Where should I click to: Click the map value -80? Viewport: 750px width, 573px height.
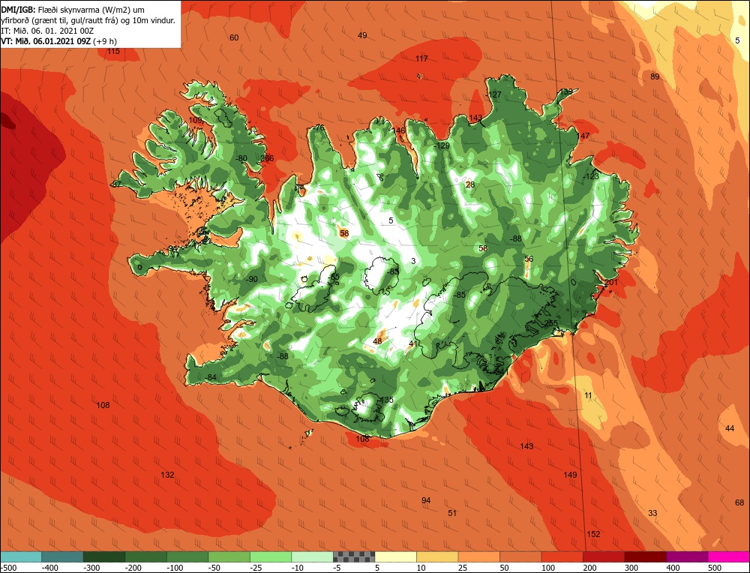241,159
